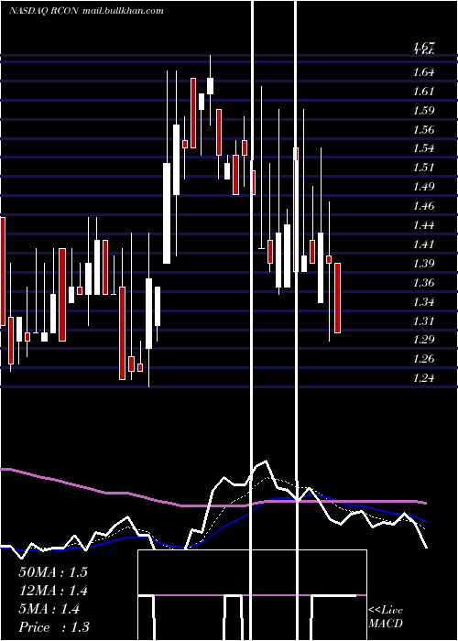458x641 pixels.
Task: Click the mail.bullkhan.com watermark text
Action: tap(123, 11)
